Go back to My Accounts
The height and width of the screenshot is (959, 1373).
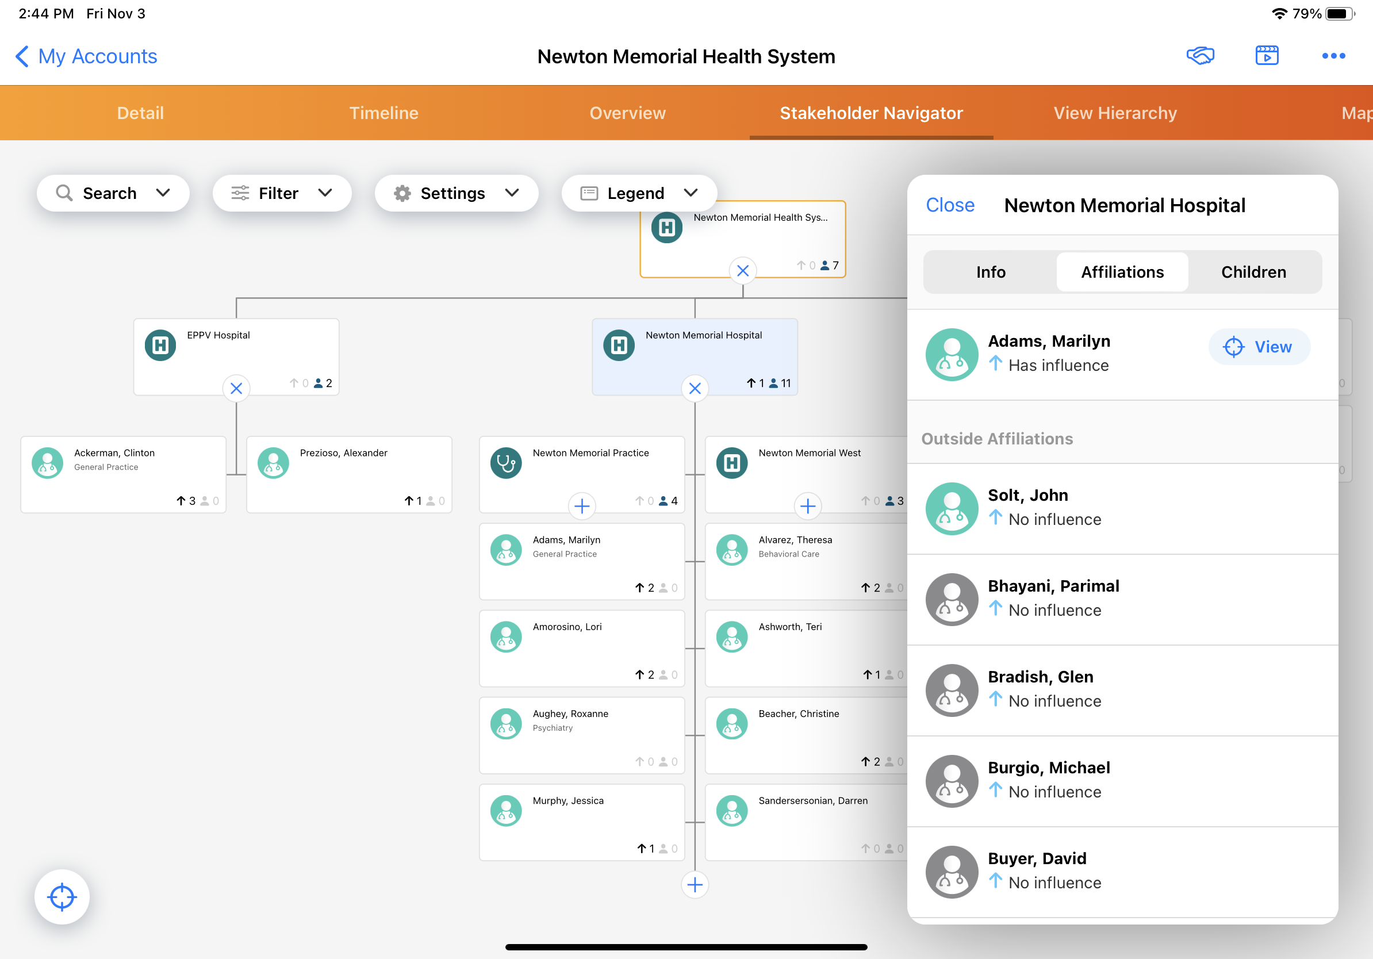pyautogui.click(x=86, y=56)
